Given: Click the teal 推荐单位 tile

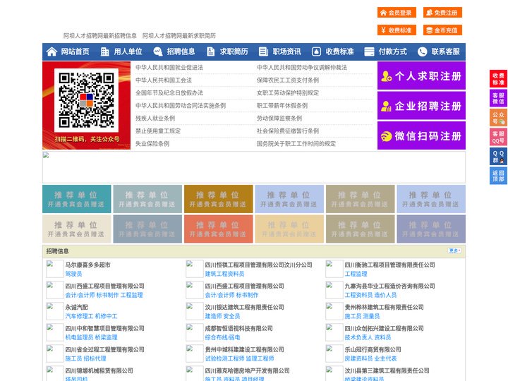Looking at the screenshot, I should [x=76, y=199].
